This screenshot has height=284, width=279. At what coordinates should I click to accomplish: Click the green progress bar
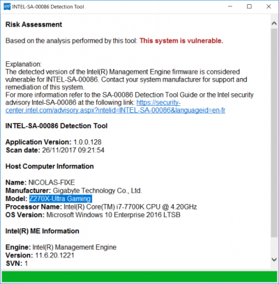139,276
